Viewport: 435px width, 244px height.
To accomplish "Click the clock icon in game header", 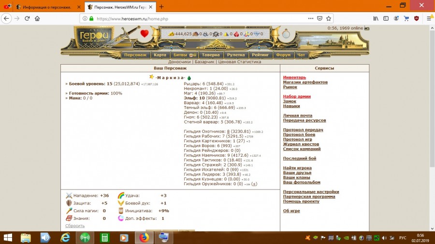I will pyautogui.click(x=287, y=34).
